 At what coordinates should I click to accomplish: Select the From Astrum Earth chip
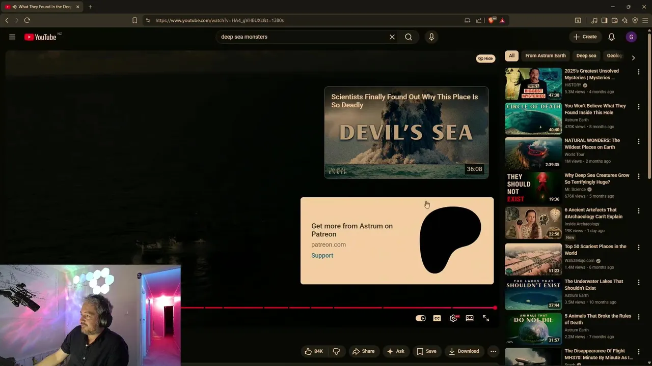[546, 56]
